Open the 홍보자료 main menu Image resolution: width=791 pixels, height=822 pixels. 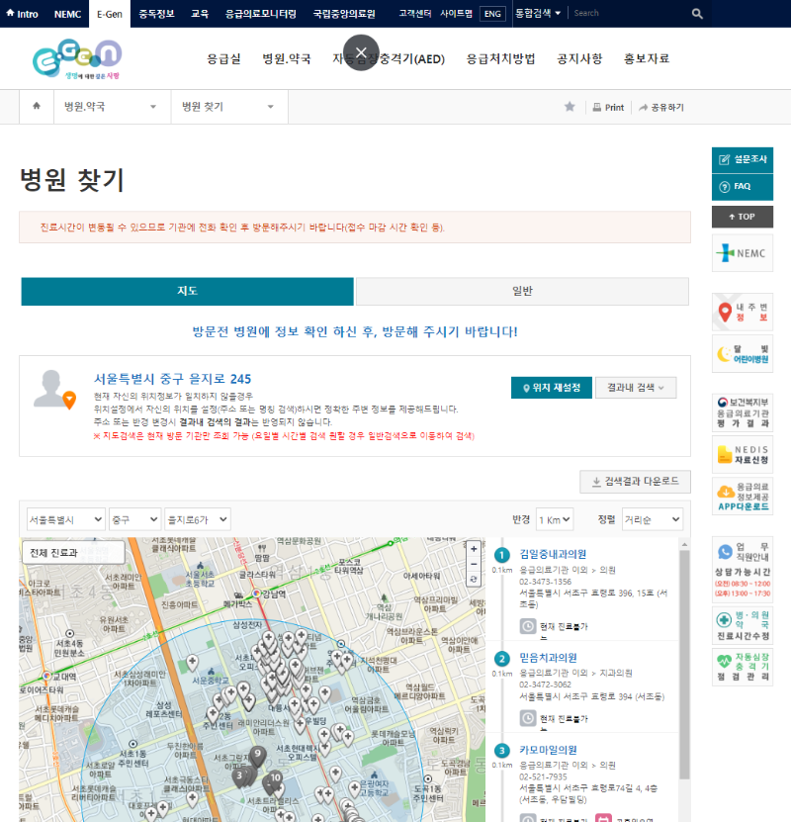(647, 58)
